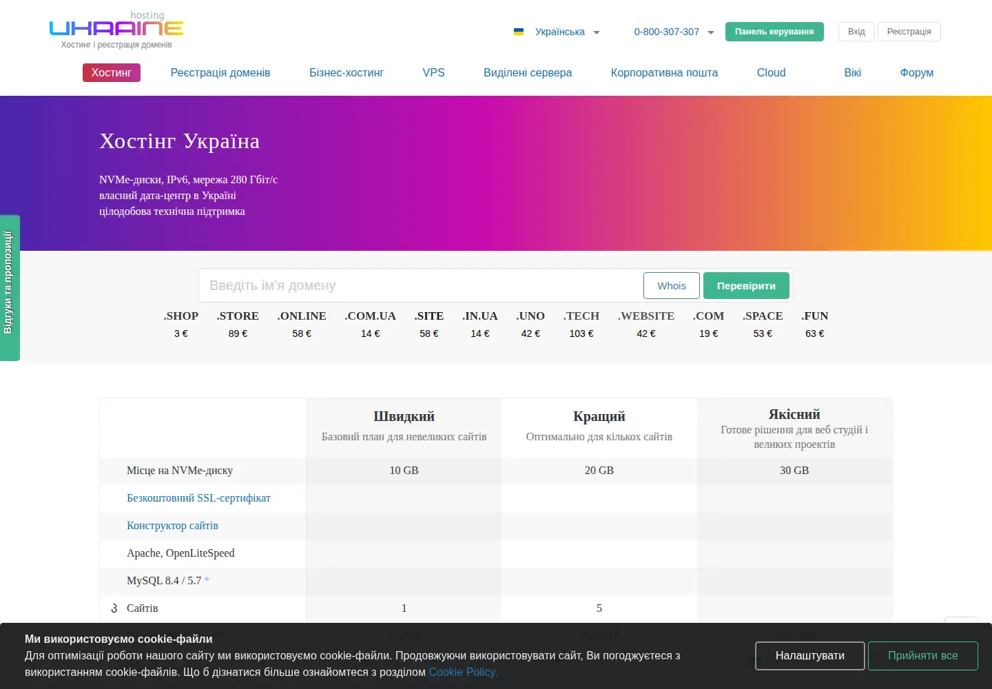Open the Ukraine hosting logo homepage
This screenshot has height=689, width=992.
point(116,29)
